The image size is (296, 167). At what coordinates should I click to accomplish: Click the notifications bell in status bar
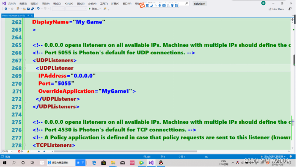coord(291,157)
